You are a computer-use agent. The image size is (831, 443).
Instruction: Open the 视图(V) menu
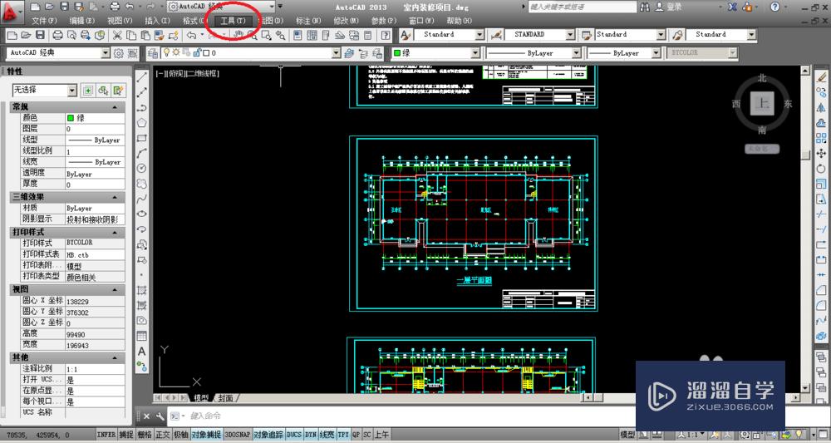[120, 21]
